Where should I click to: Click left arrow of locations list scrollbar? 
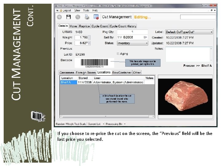point(61,117)
